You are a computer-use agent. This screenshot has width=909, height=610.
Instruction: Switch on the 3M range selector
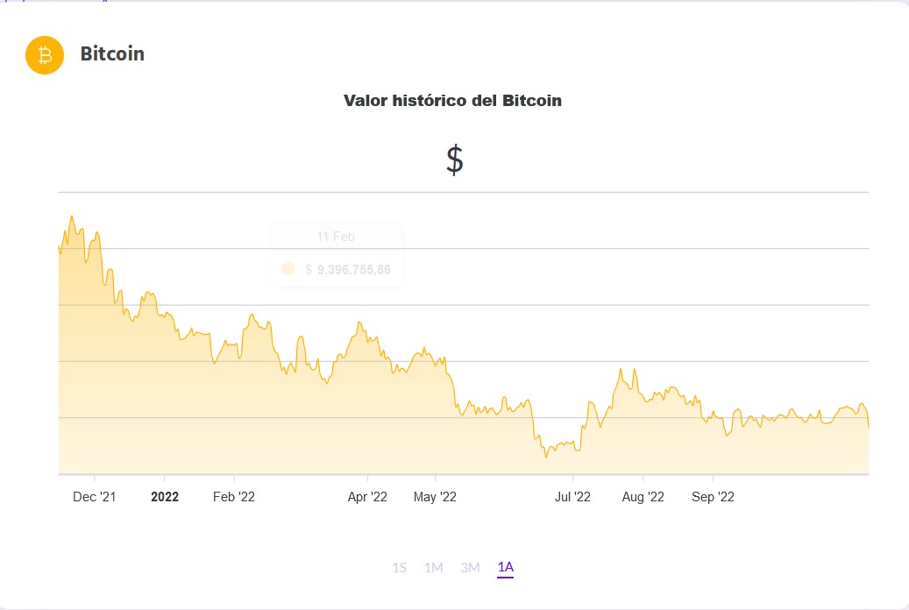pos(471,568)
